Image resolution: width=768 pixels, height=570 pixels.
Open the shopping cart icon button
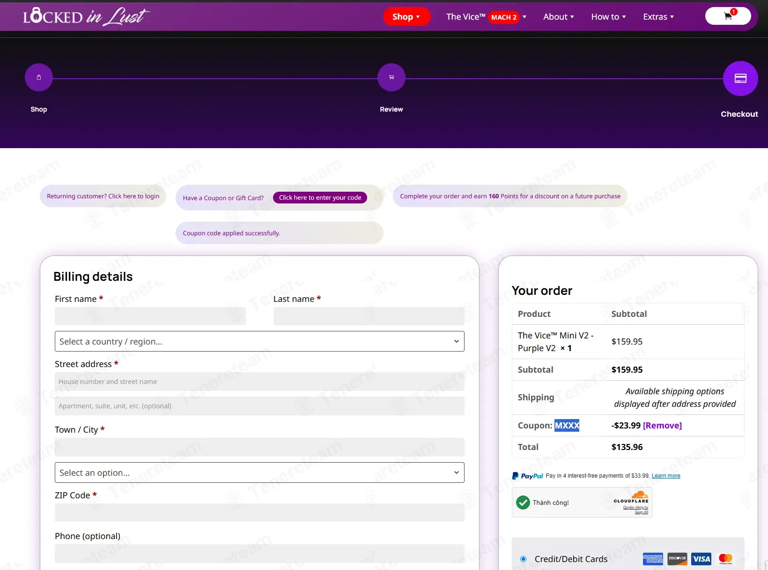pyautogui.click(x=728, y=16)
